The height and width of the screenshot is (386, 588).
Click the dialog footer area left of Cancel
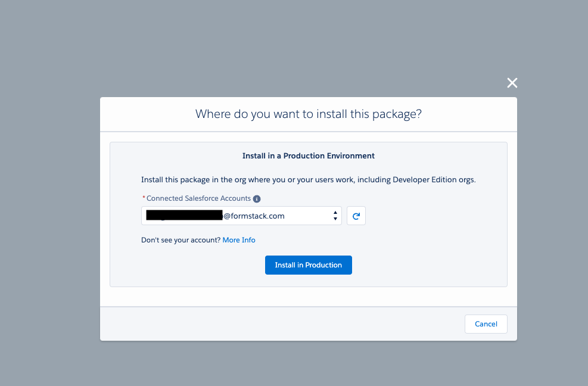click(x=280, y=324)
